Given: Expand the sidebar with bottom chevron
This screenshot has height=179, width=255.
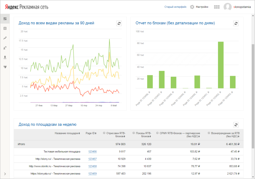Looking at the screenshot, I should pos(5,174).
